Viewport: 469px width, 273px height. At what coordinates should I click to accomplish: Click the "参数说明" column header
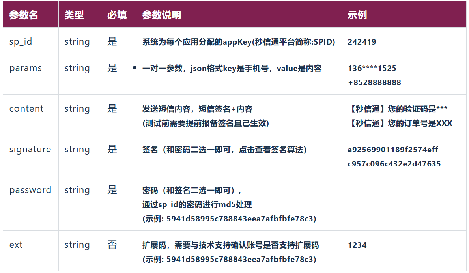(x=162, y=15)
